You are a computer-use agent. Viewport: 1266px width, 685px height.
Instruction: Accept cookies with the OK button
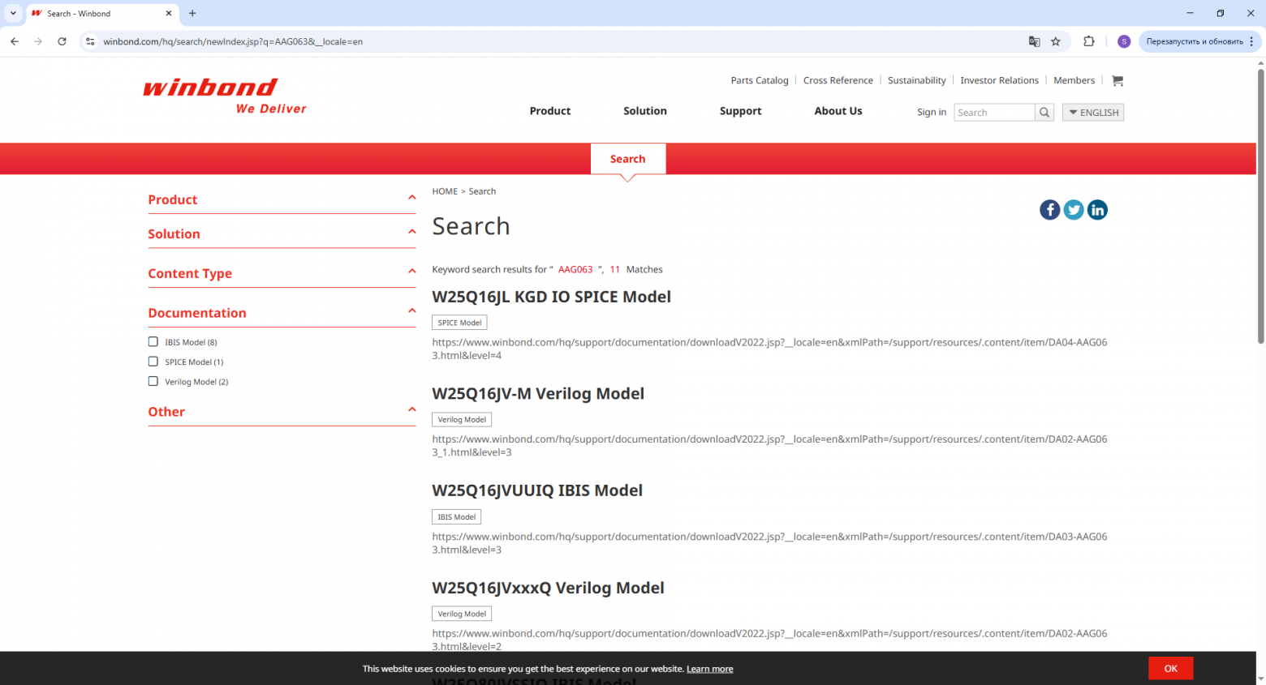click(1171, 669)
